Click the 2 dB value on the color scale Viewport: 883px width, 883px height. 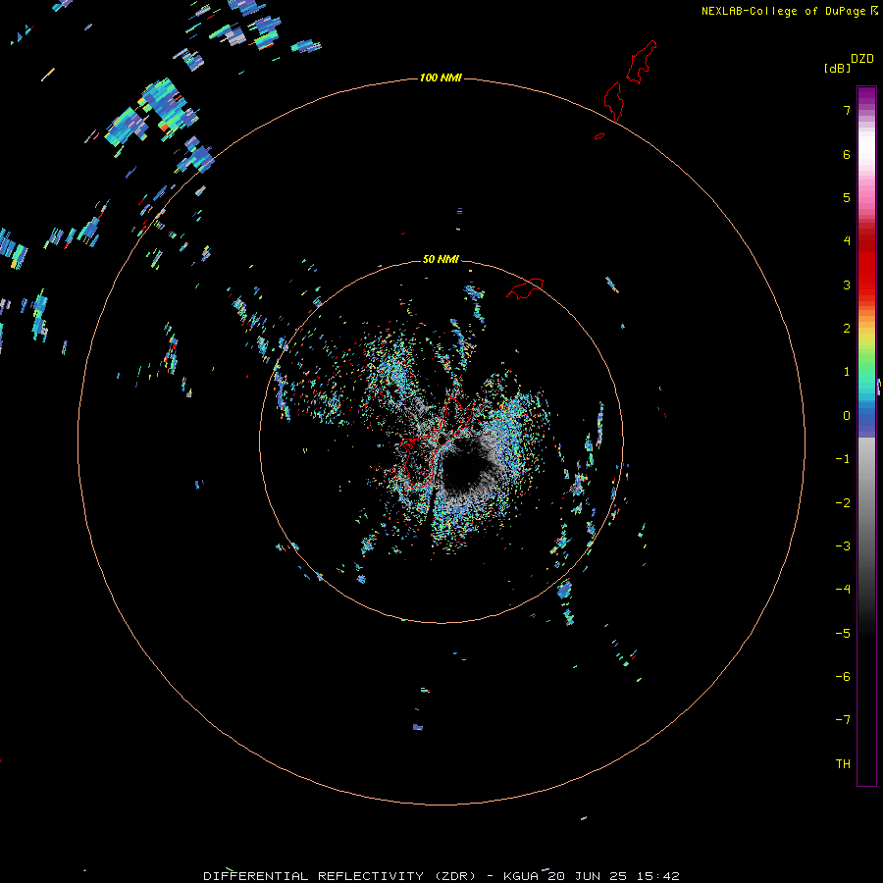[x=847, y=329]
